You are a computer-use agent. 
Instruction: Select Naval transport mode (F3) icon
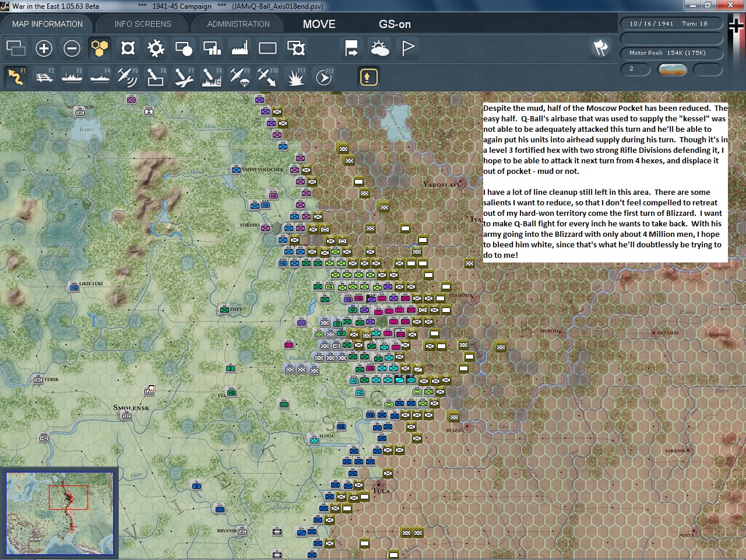[x=72, y=77]
